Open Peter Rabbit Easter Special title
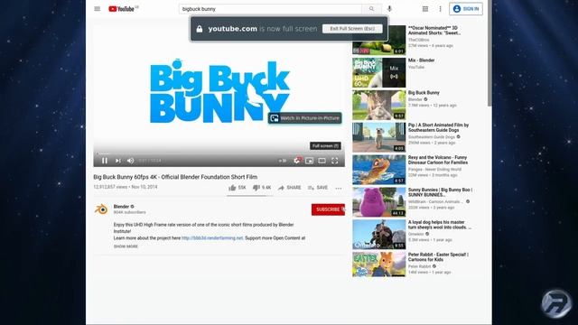This screenshot has width=578, height=325. [x=438, y=256]
